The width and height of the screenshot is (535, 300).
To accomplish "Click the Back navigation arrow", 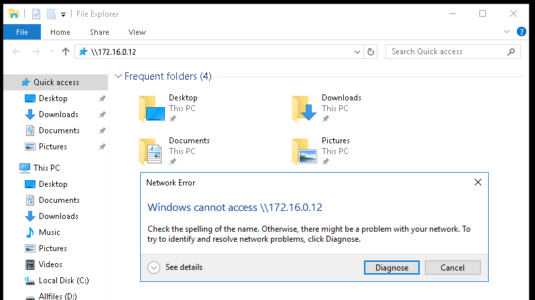I will [16, 52].
